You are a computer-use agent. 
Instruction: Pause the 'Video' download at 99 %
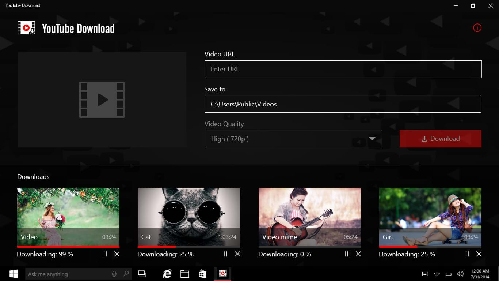105,254
